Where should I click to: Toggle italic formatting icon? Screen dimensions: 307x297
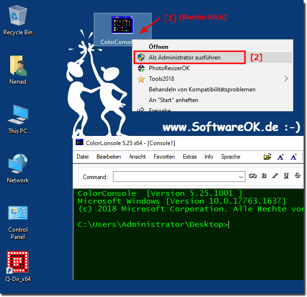[275, 176]
